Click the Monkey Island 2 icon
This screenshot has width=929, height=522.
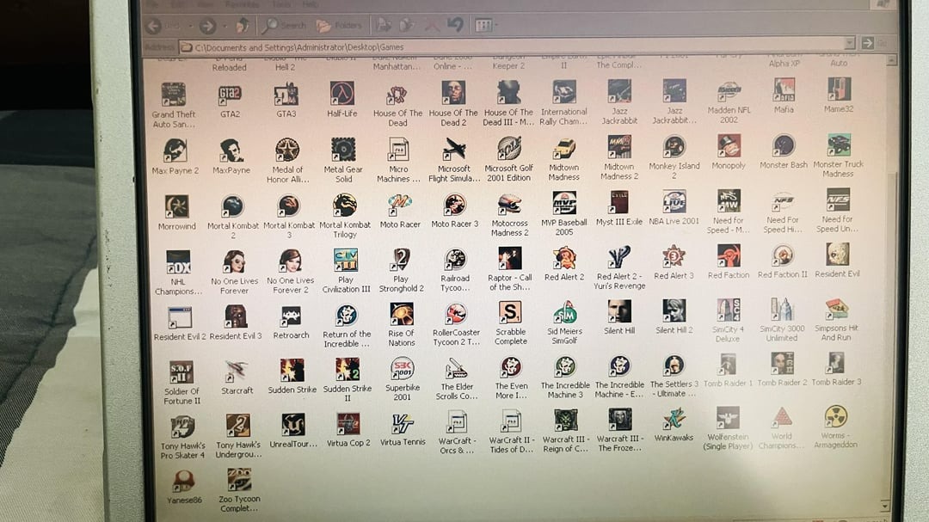coord(674,146)
